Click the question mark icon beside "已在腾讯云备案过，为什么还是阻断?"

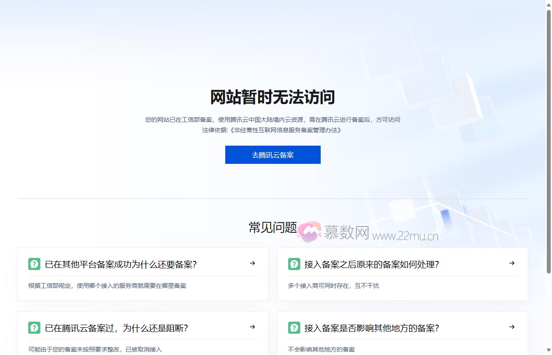pos(34,328)
